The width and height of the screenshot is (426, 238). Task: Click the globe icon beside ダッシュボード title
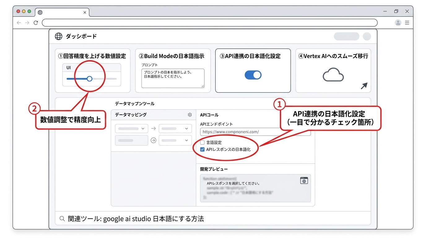58,36
